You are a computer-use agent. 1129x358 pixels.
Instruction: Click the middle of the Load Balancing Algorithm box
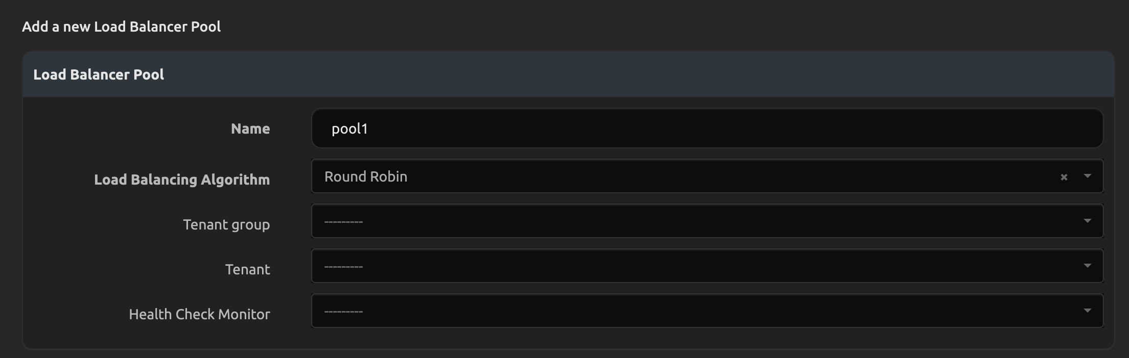click(685, 176)
